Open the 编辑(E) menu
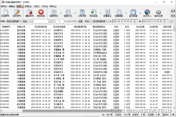The image size is (176, 117). [12, 6]
